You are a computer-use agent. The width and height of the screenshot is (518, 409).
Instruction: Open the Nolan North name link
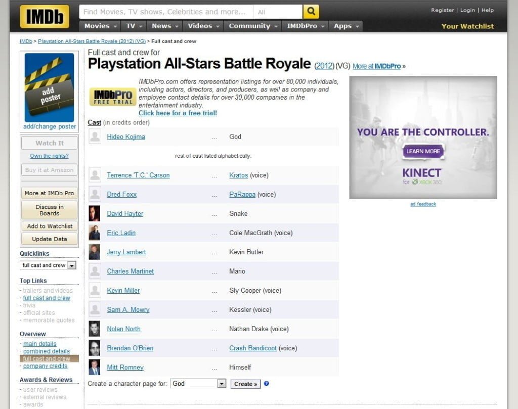(x=123, y=329)
